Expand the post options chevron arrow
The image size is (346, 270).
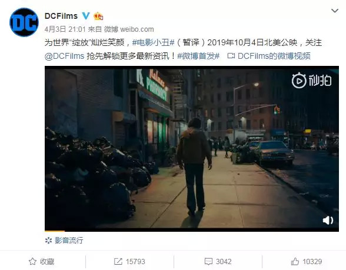(335, 11)
